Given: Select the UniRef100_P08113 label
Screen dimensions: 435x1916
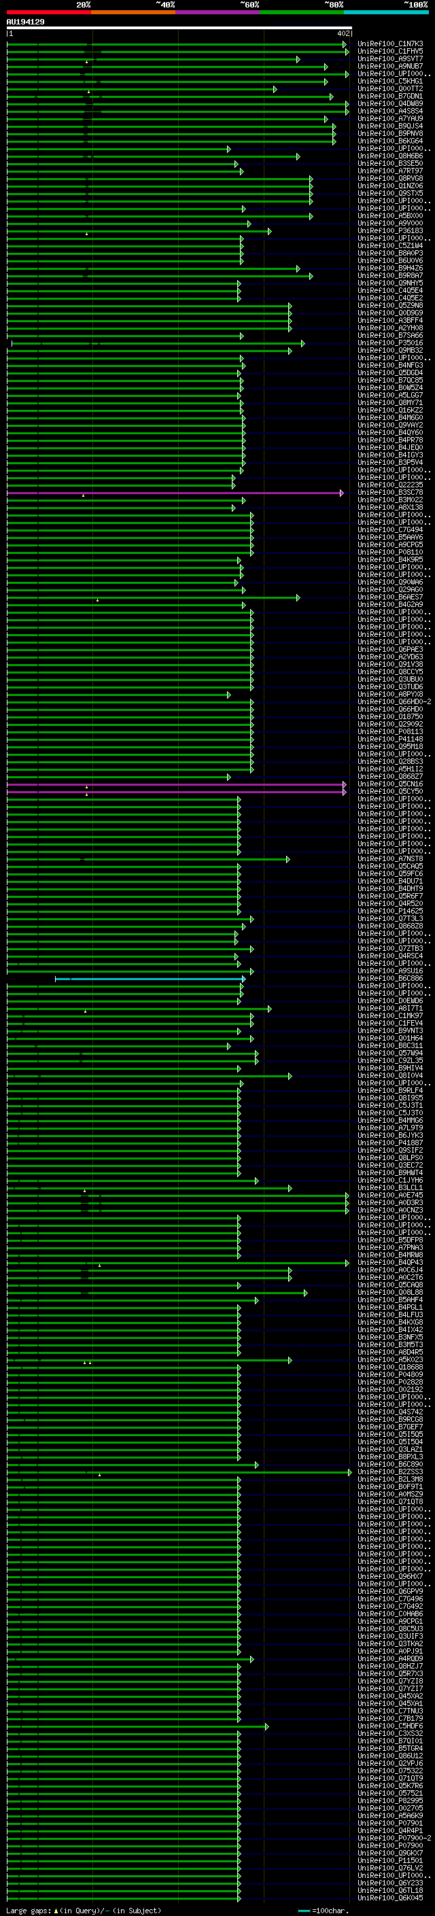Looking at the screenshot, I should [x=390, y=731].
